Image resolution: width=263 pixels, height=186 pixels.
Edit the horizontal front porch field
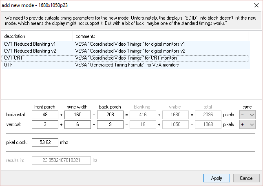pyautogui.click(x=45, y=115)
